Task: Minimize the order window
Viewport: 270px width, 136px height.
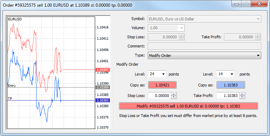Action: coord(236,4)
